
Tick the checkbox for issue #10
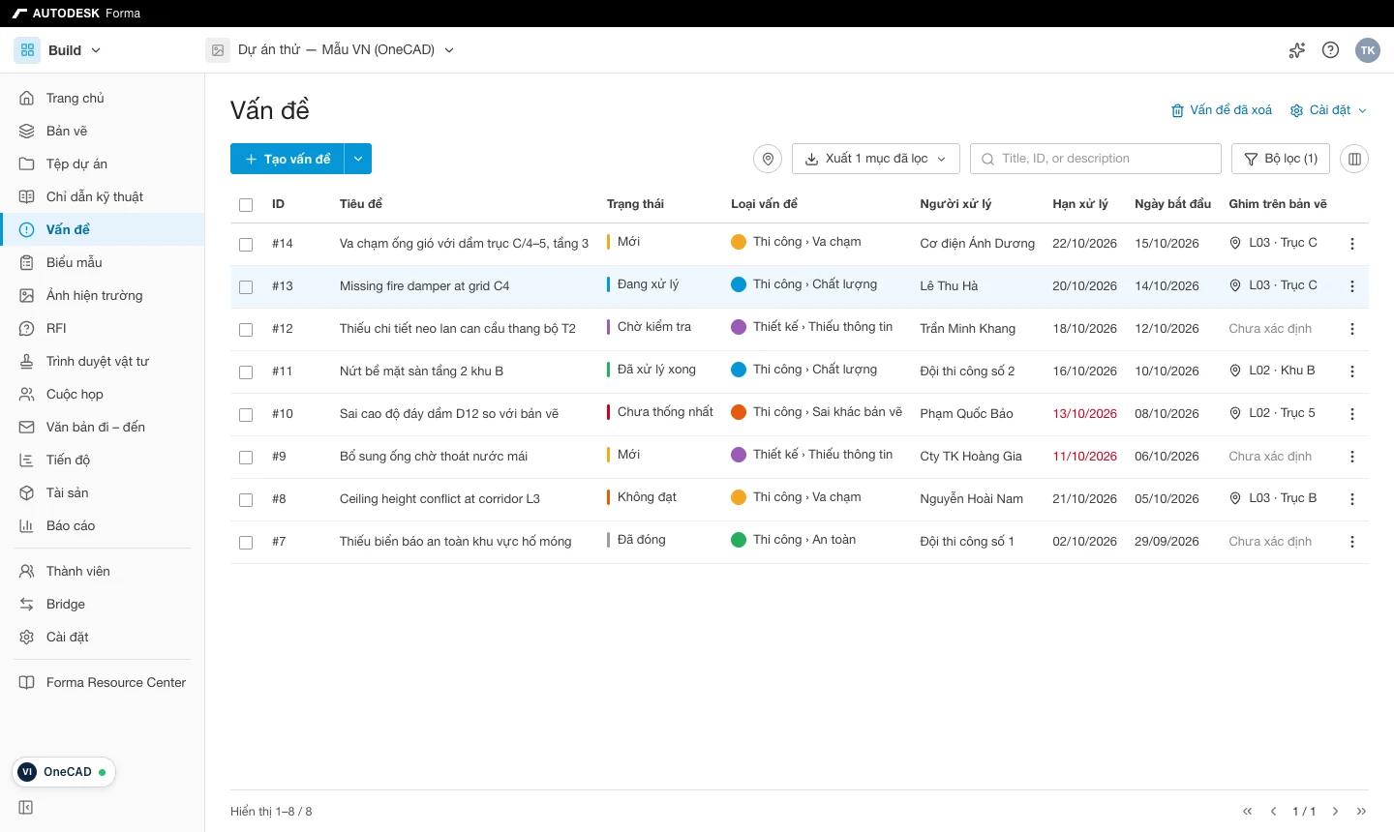(246, 415)
